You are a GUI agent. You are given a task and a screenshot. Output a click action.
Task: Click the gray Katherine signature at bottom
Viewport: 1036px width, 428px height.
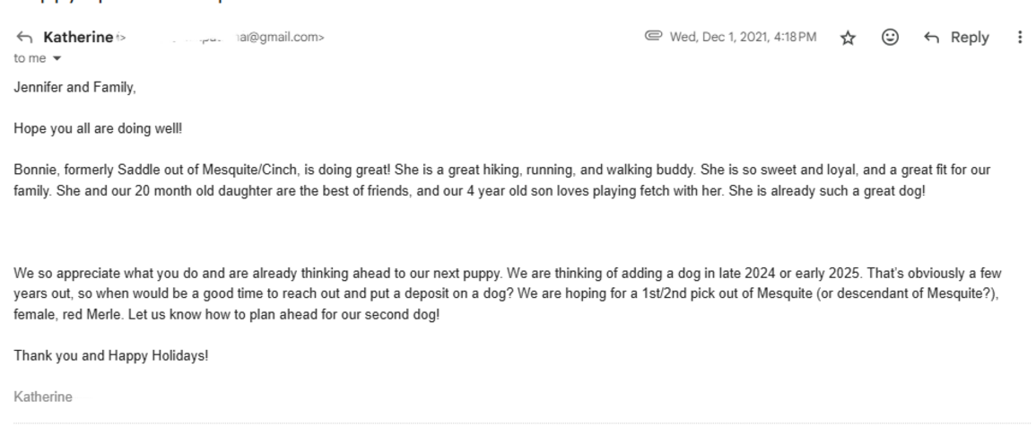click(x=43, y=397)
